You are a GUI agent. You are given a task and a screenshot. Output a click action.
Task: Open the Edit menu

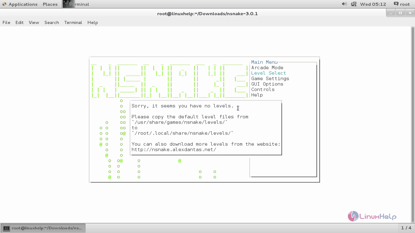click(x=19, y=22)
